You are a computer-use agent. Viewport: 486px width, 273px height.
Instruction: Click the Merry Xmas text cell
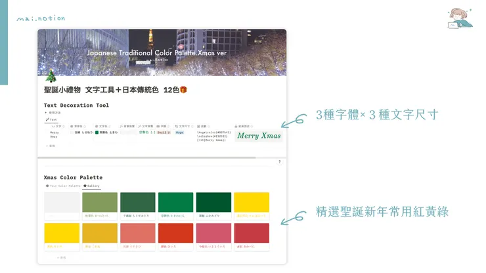[55, 135]
